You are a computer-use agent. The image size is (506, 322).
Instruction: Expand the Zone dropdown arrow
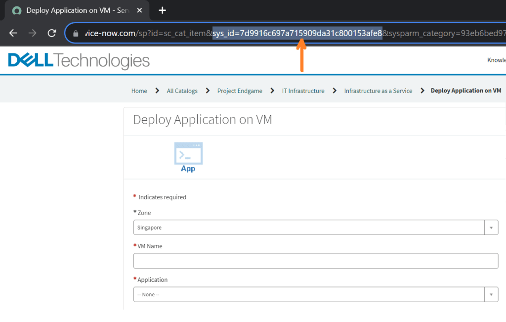[x=491, y=228]
